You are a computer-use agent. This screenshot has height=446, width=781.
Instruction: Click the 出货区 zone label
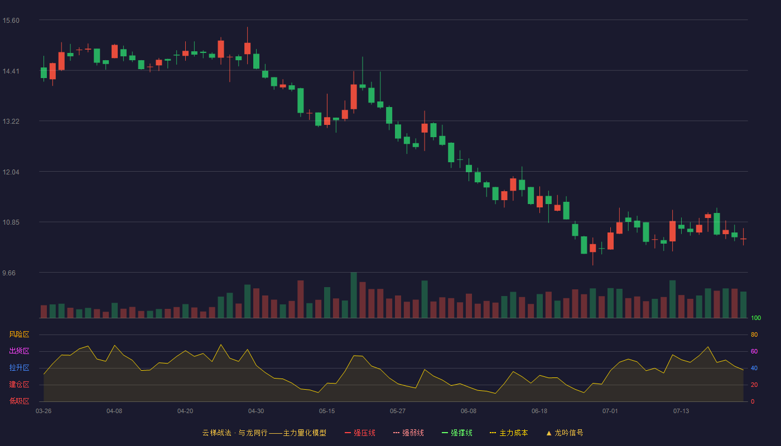click(19, 351)
